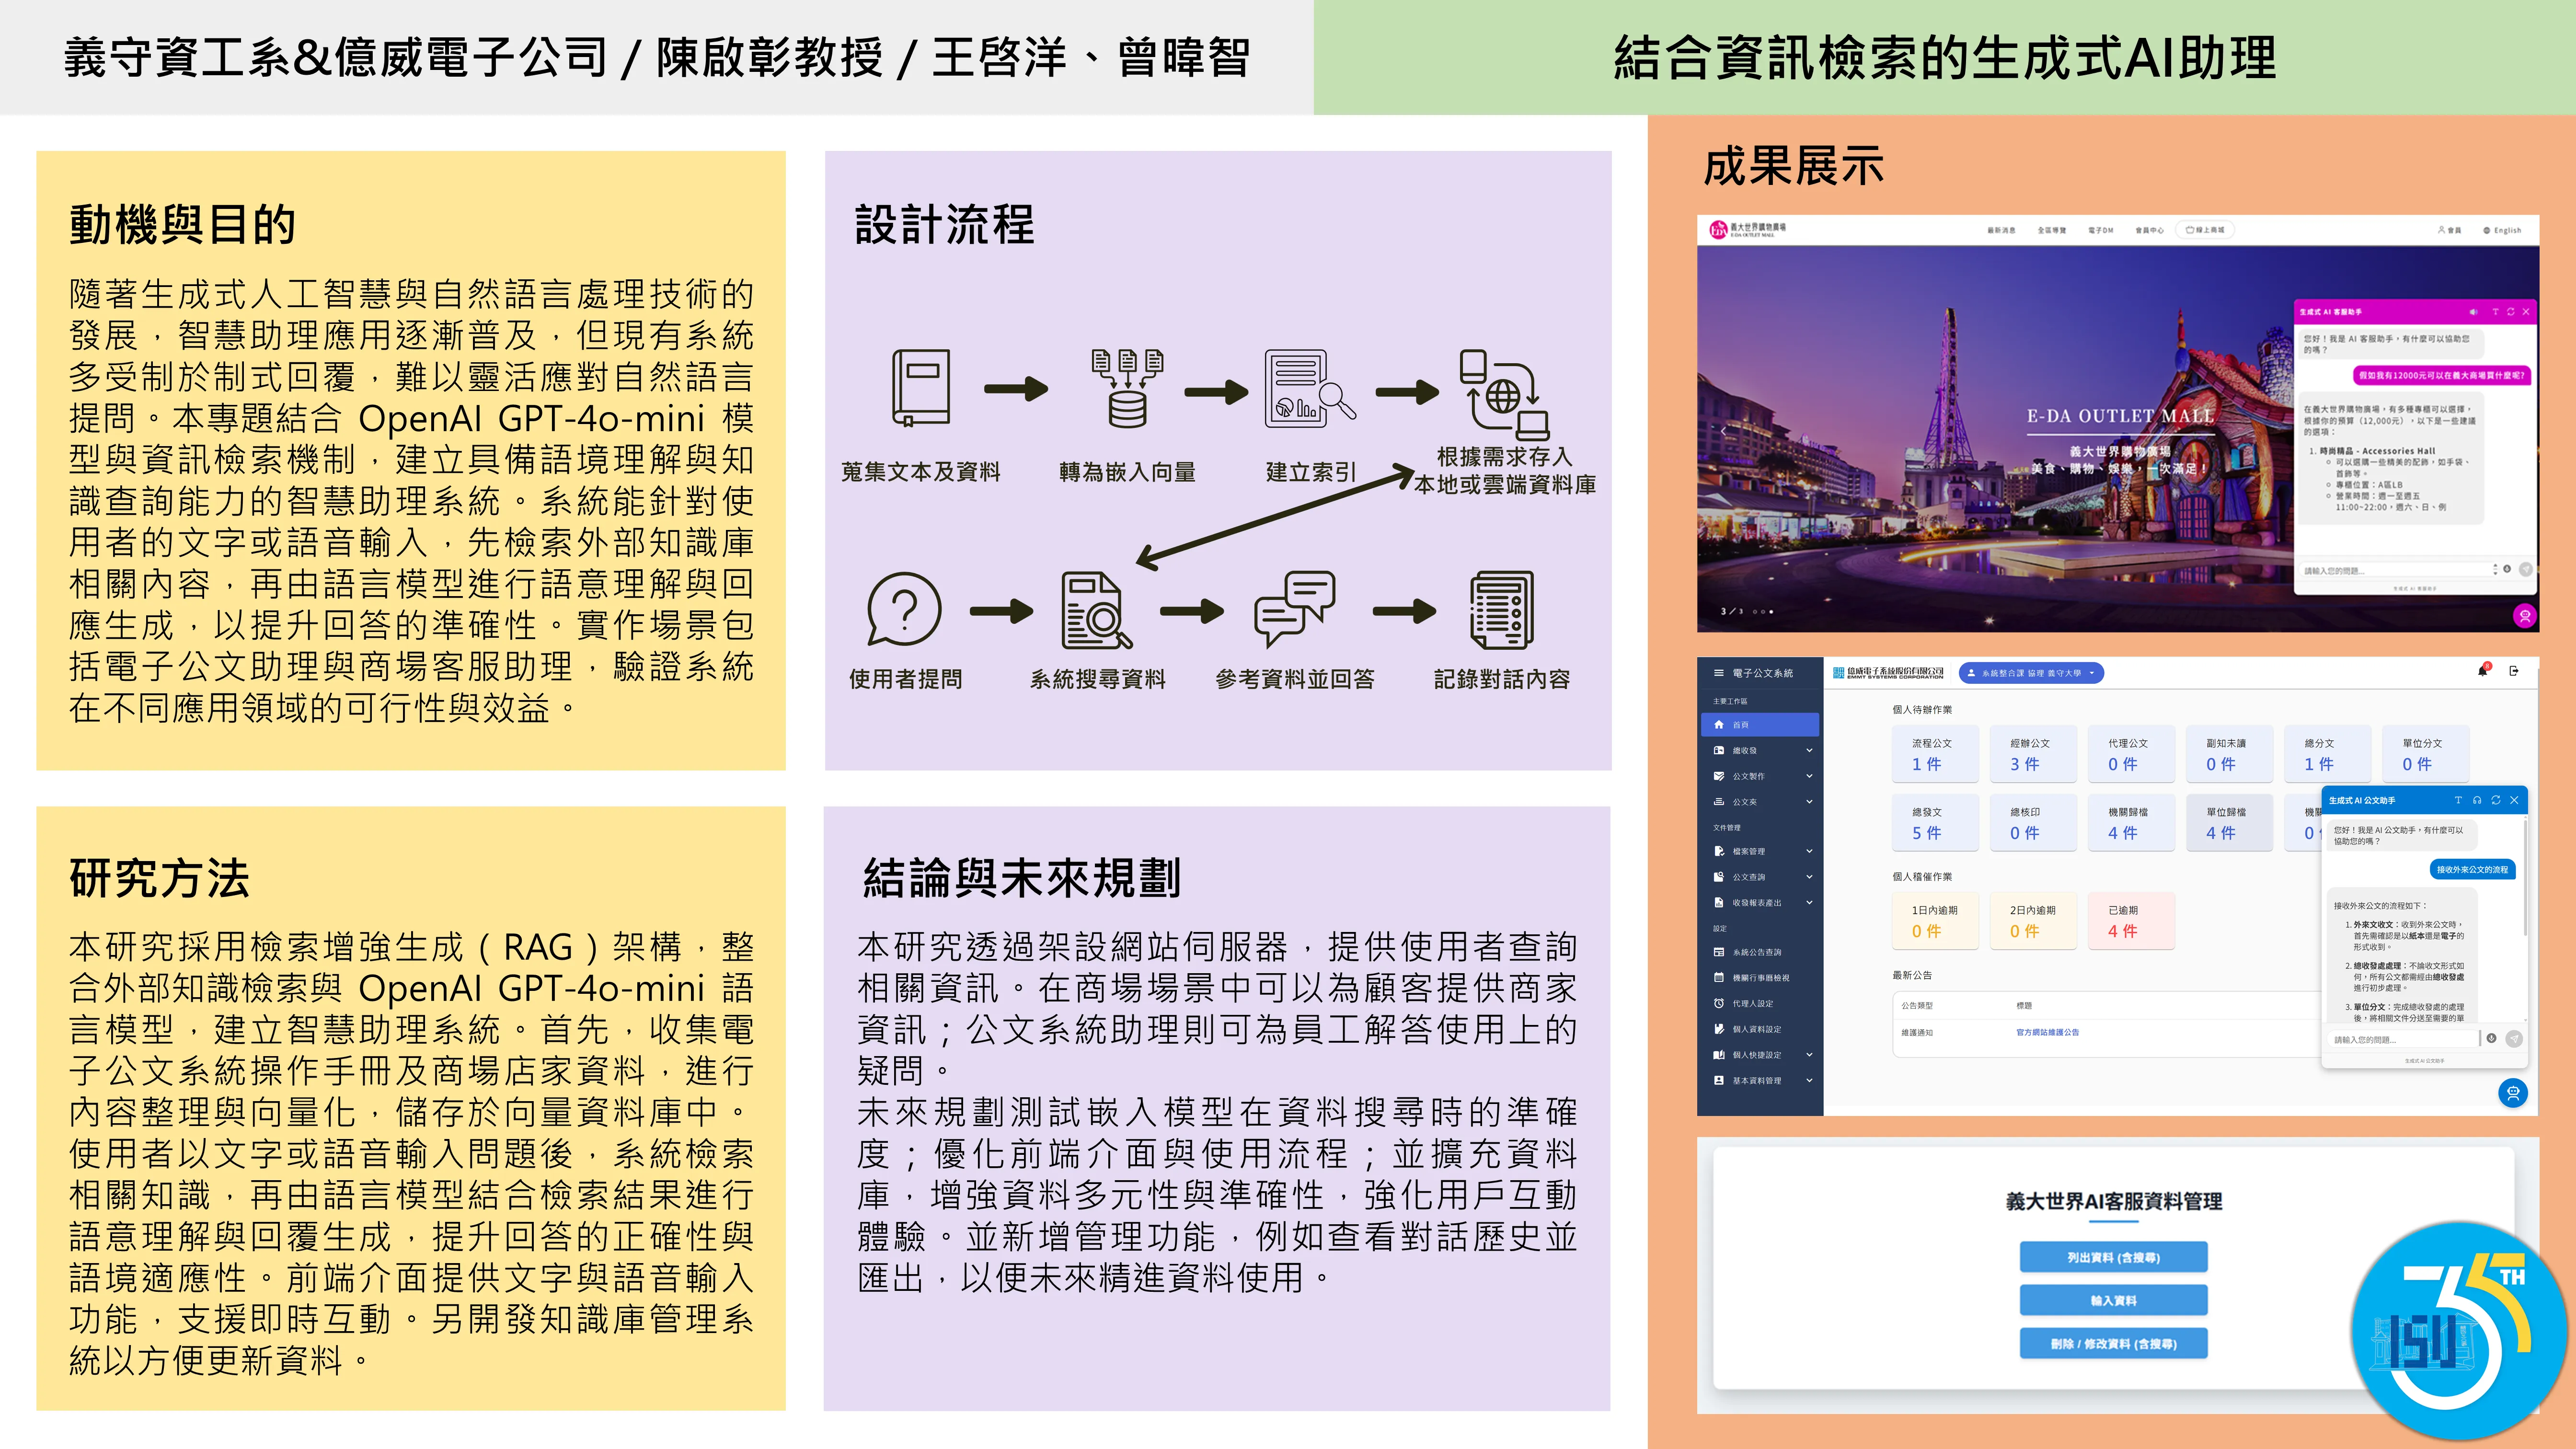
Task: Click the blue robot chatbot launcher button
Action: click(x=2513, y=1093)
